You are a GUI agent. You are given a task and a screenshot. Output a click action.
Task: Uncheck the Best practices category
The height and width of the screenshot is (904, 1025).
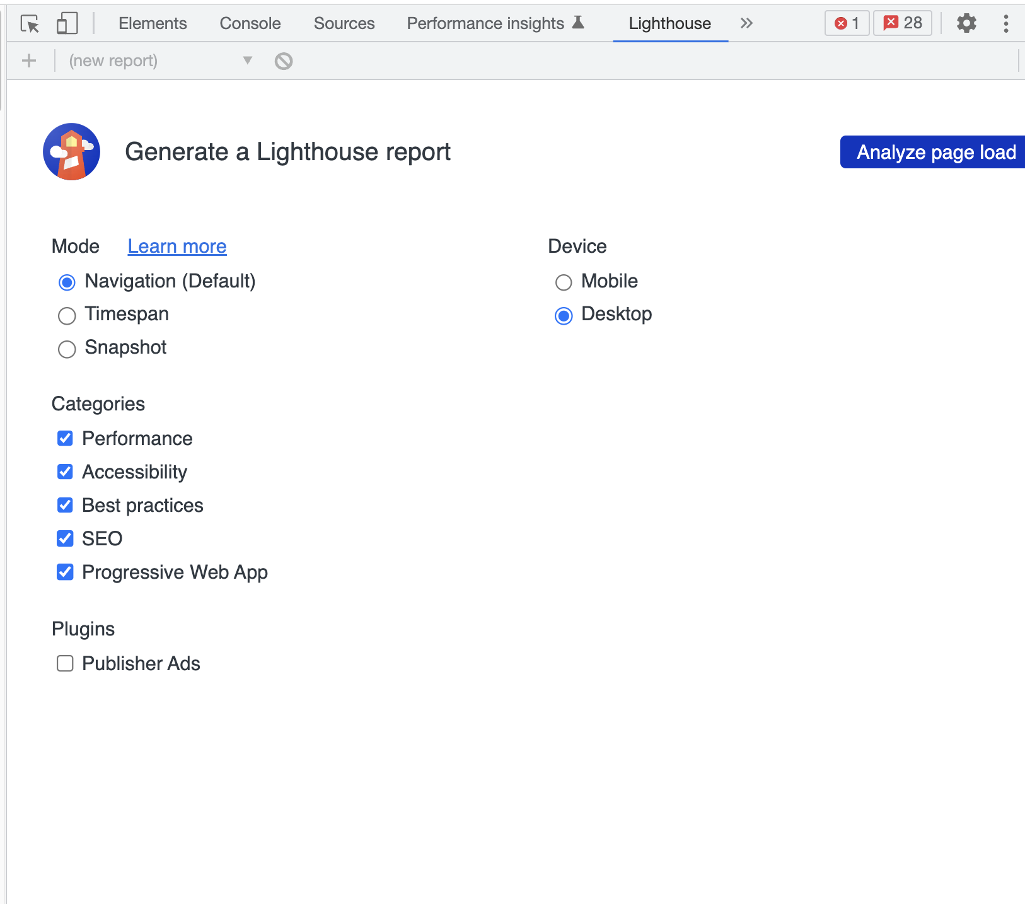[x=65, y=505]
